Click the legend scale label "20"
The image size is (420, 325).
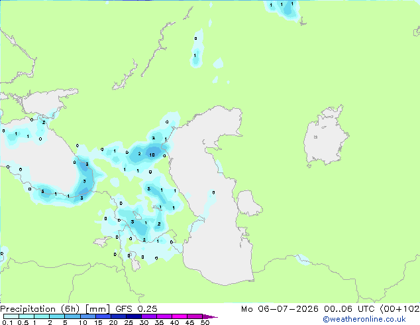point(113,322)
